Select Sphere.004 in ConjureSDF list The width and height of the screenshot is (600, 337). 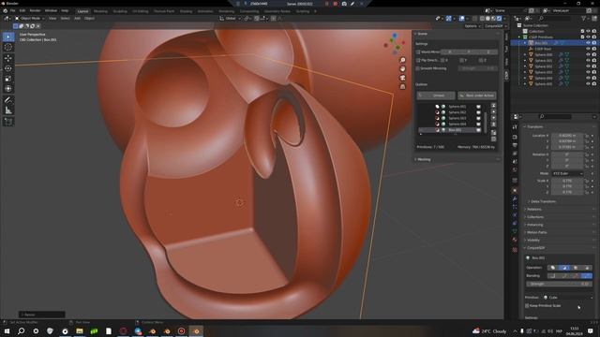457,125
